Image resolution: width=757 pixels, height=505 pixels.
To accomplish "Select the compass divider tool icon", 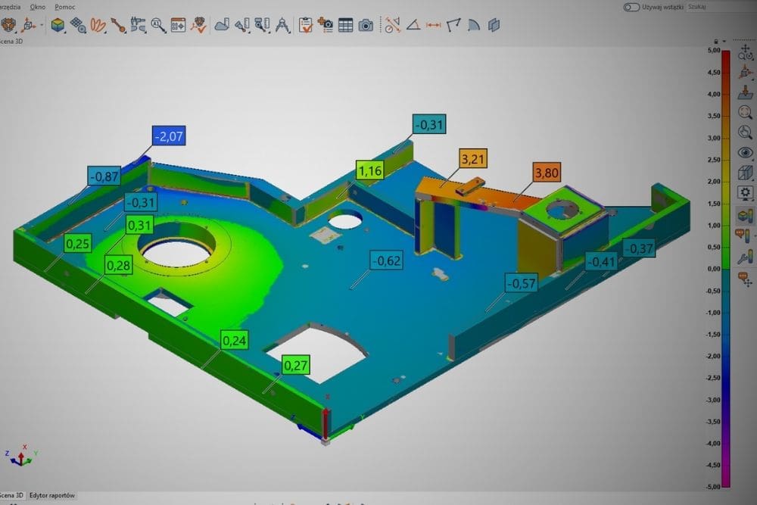I will pos(282,25).
